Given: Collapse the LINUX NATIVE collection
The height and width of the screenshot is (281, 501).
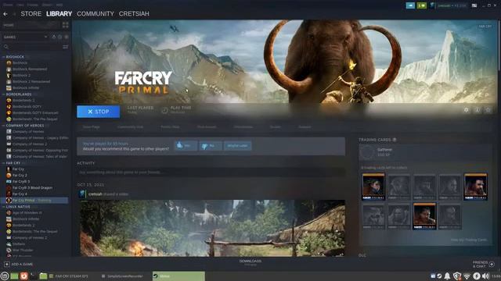Looking at the screenshot, I should (x=3, y=207).
